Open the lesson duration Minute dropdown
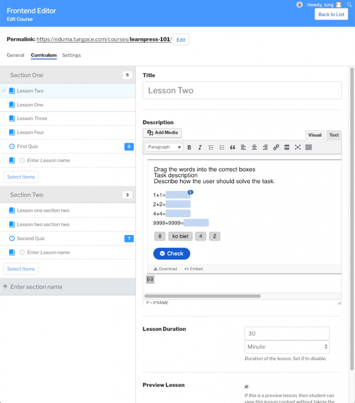 click(x=287, y=347)
